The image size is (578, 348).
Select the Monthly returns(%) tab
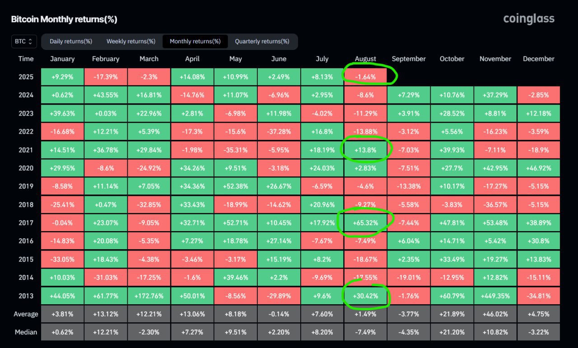pyautogui.click(x=195, y=42)
